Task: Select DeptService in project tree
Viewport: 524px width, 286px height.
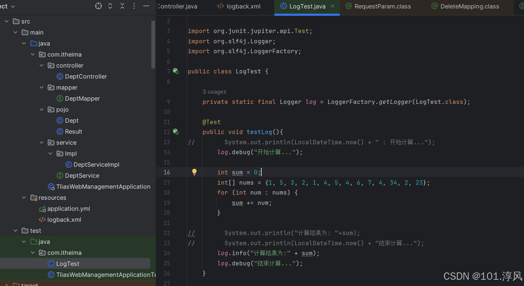Action: [x=82, y=175]
